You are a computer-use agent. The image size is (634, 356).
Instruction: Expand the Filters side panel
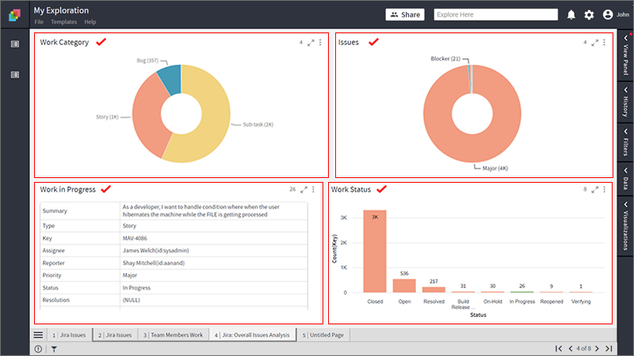tap(625, 142)
